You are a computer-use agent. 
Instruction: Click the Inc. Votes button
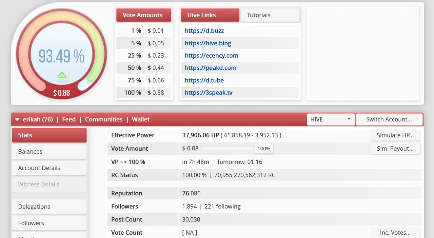click(x=395, y=233)
